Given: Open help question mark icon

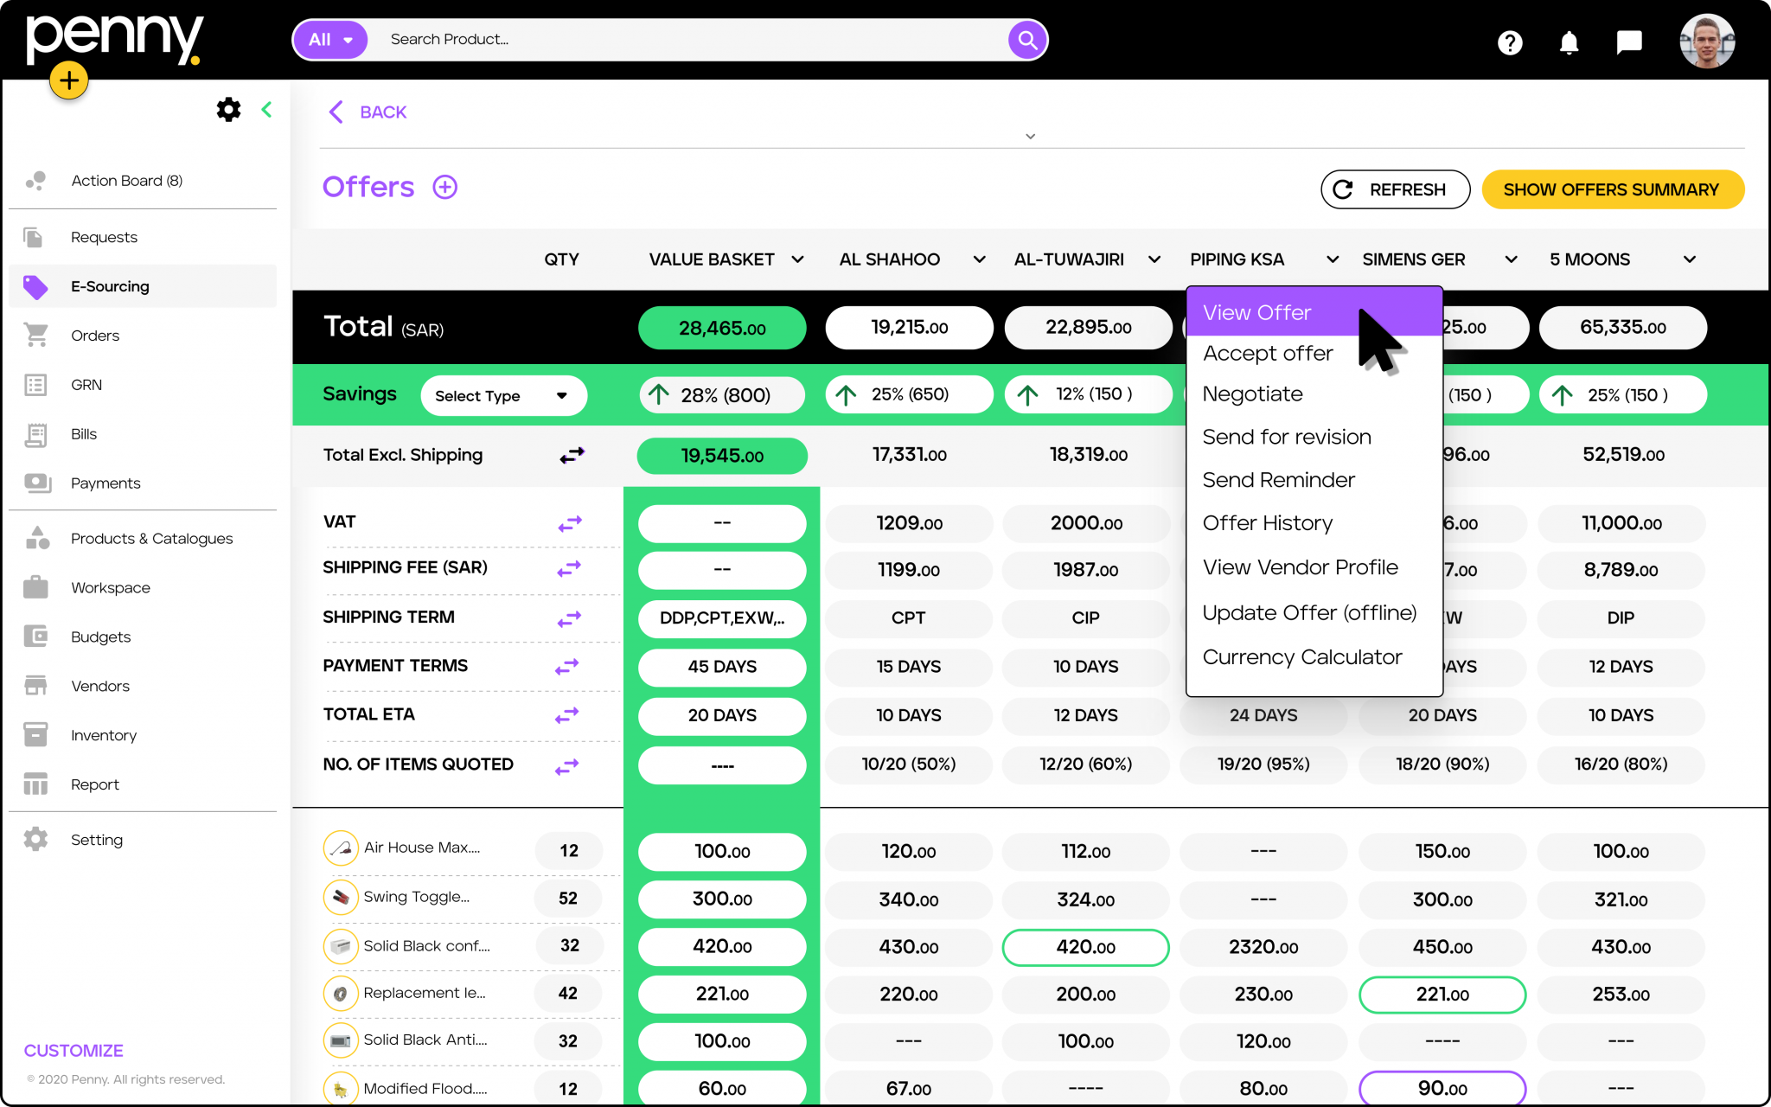Looking at the screenshot, I should point(1510,42).
